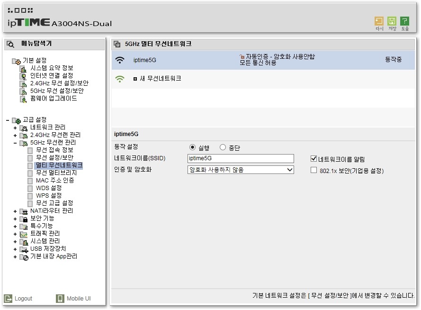Open the 인터넷 연결 설정 link
The image size is (421, 310).
(x=52, y=75)
